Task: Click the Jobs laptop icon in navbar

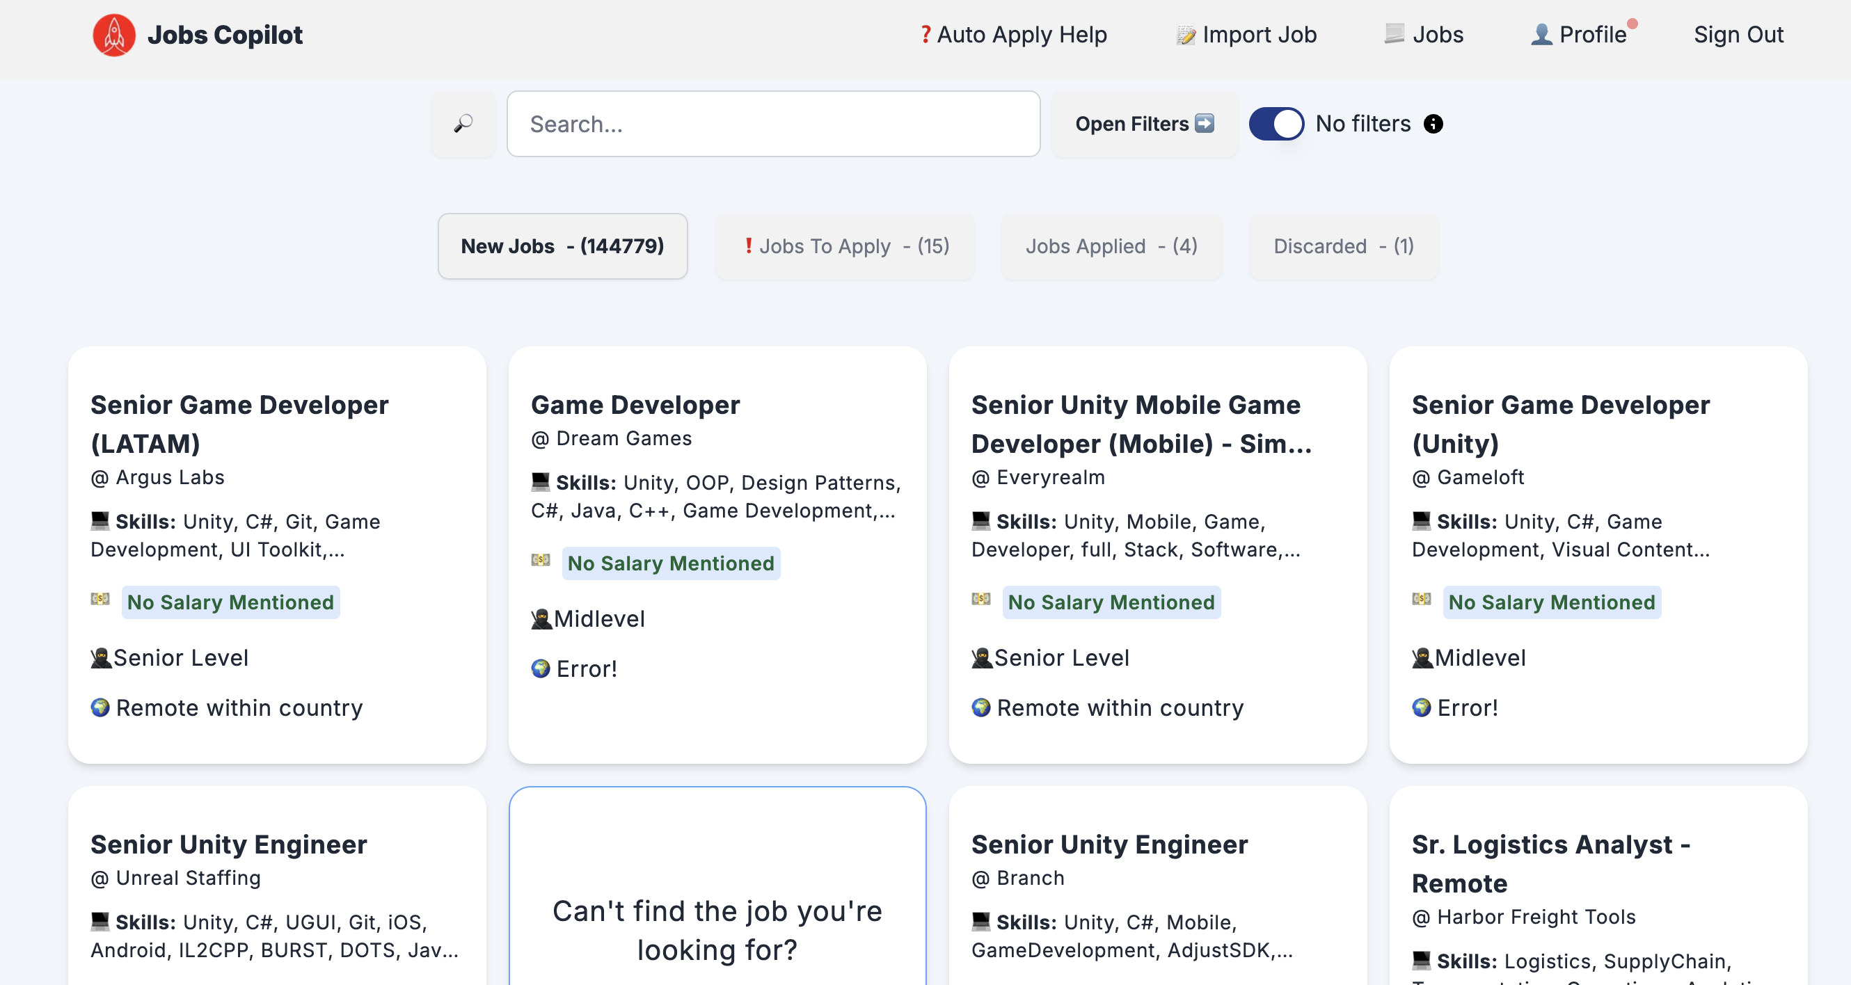Action: (1394, 34)
